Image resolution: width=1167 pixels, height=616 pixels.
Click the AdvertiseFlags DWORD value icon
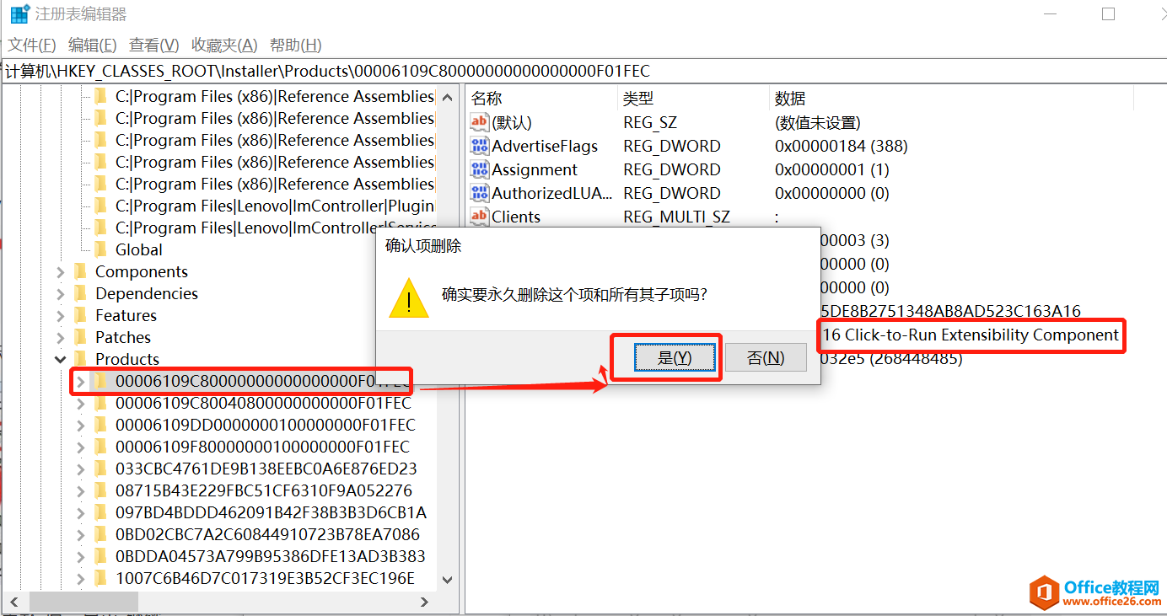[480, 146]
